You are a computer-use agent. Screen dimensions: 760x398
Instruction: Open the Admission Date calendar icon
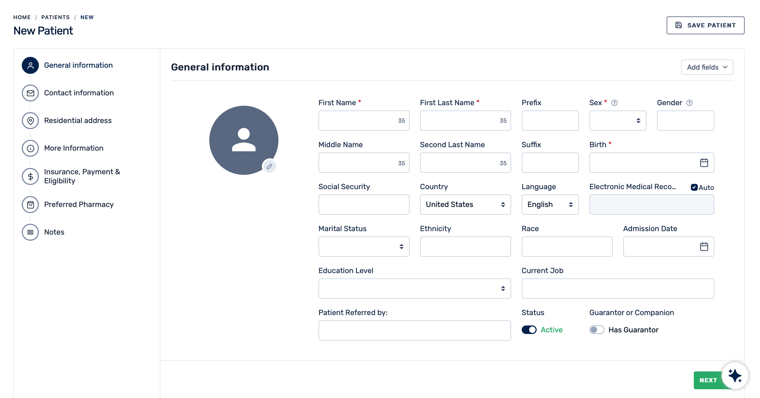tap(704, 247)
